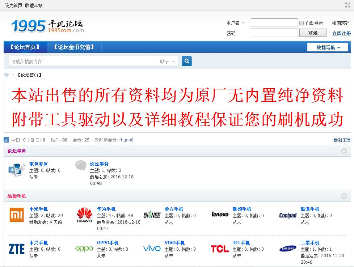This screenshot has width=354, height=267.
Task: Click 品牌手机 category header title
Action: (x=17, y=196)
